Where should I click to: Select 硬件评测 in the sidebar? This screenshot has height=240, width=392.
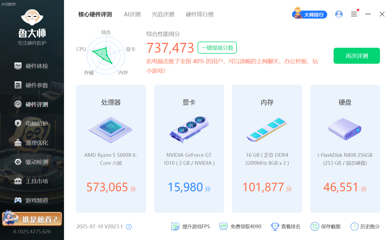pos(32,104)
